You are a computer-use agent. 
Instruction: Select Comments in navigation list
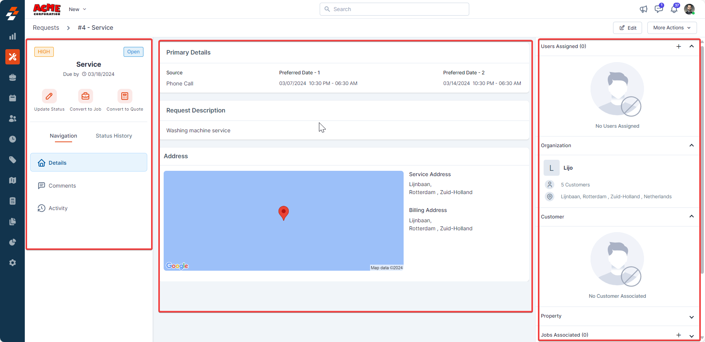click(x=62, y=186)
